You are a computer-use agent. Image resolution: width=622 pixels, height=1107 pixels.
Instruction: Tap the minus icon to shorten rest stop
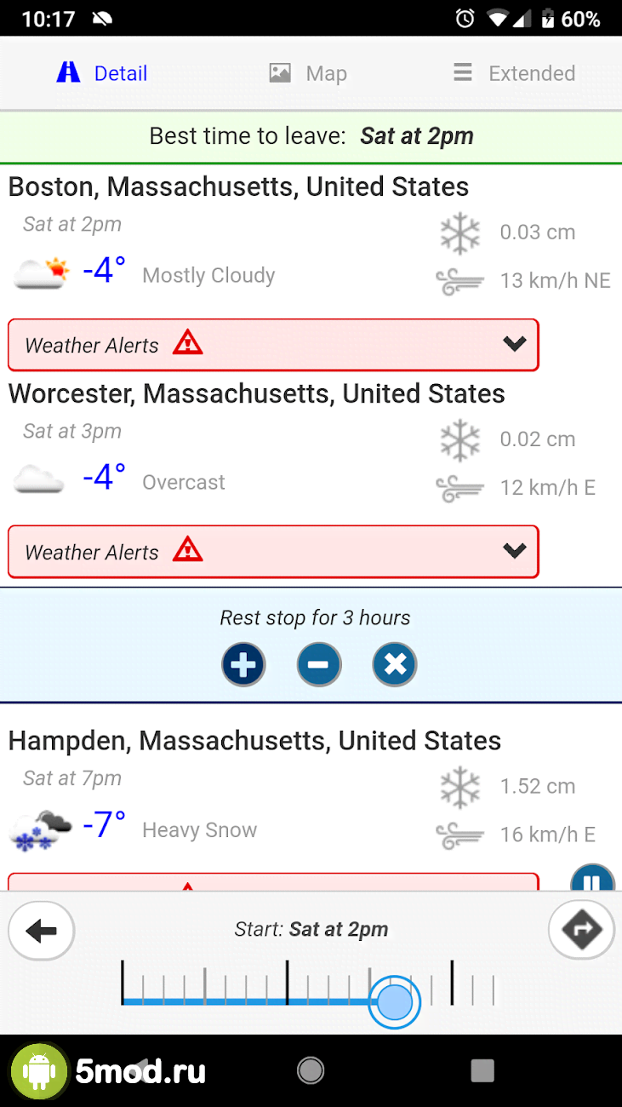click(319, 664)
